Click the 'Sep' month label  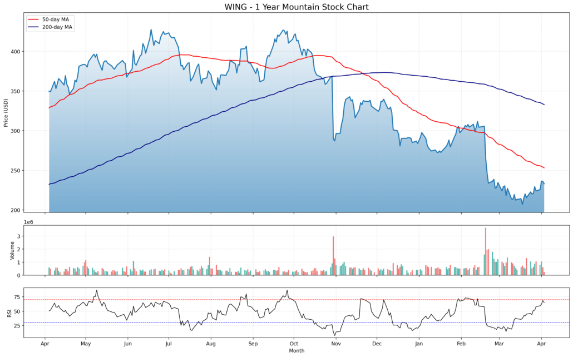pos(253,344)
